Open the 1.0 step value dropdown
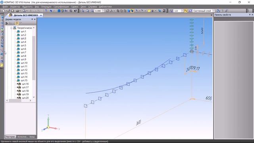The image size is (254, 143). [x=182, y=11]
